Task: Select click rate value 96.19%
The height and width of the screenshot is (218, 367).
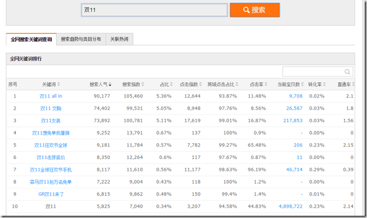Action: coord(257,170)
